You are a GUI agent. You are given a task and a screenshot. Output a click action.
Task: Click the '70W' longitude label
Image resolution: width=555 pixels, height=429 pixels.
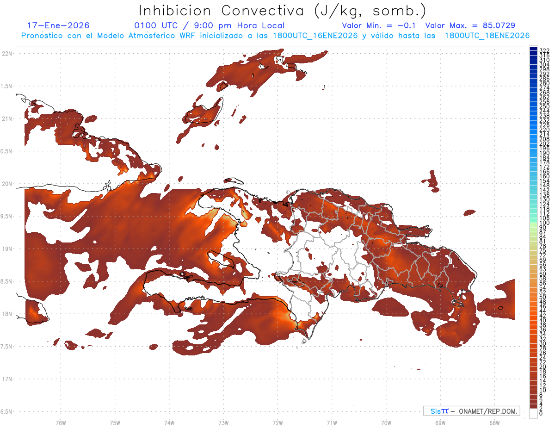386,423
